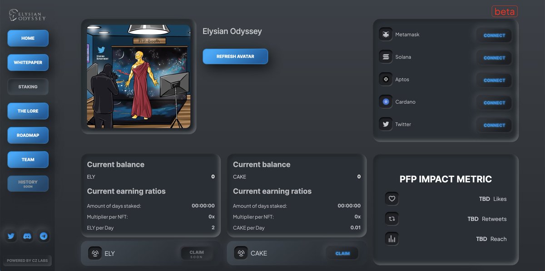Screen dimensions: 545x271
Task: Click the heart Likes icon
Action: coord(392,198)
